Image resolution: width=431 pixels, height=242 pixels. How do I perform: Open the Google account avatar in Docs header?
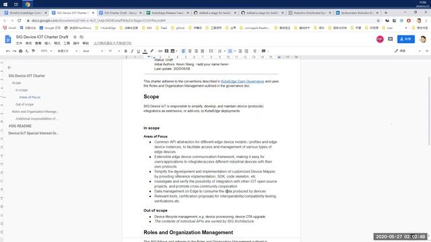[x=423, y=39]
